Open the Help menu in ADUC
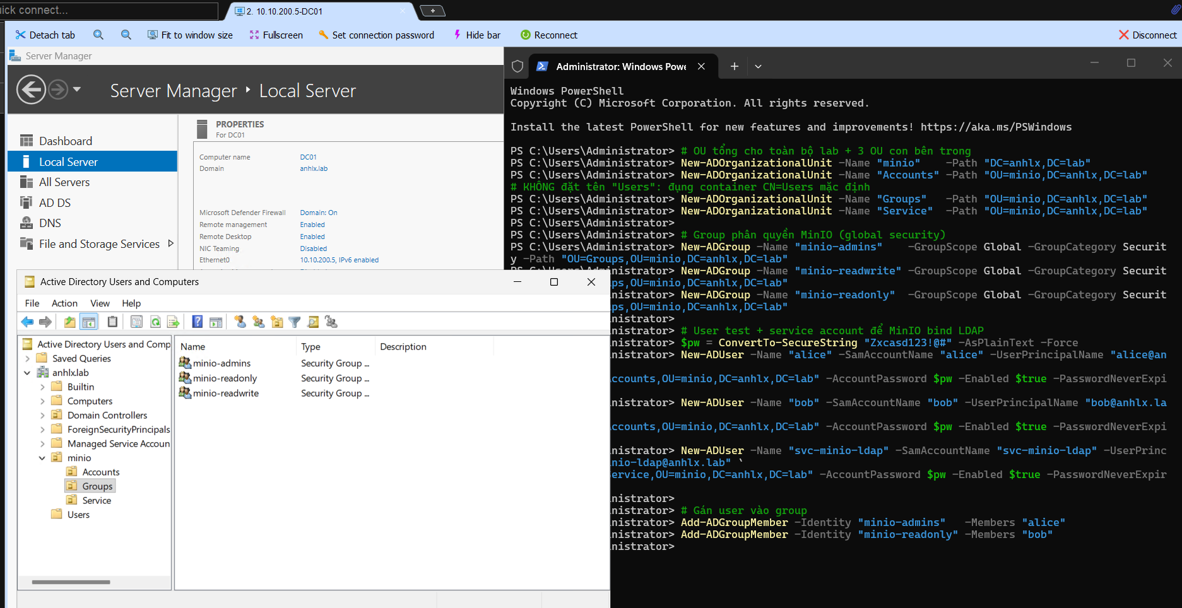This screenshot has width=1182, height=608. pyautogui.click(x=131, y=303)
